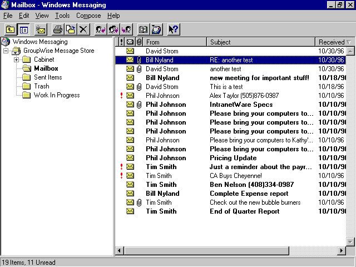
Task: Select 'new meeting for important stuff!' message
Action: 230,78
